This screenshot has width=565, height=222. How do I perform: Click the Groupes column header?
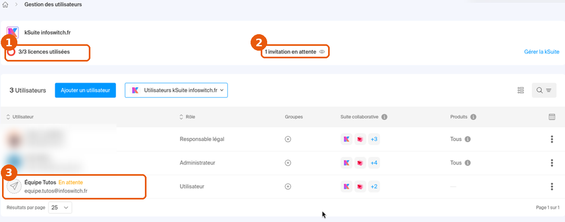294,117
